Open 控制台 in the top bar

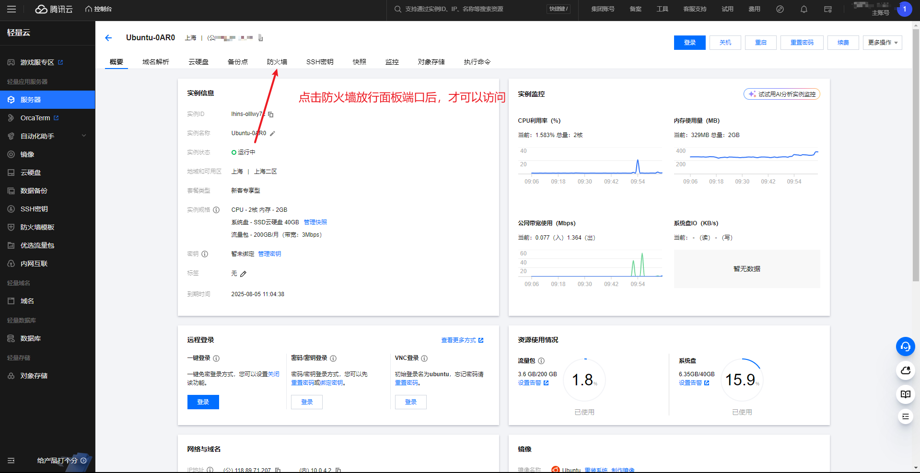point(98,9)
